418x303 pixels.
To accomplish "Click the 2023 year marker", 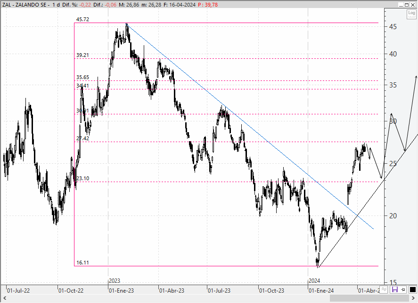I will click(x=115, y=280).
